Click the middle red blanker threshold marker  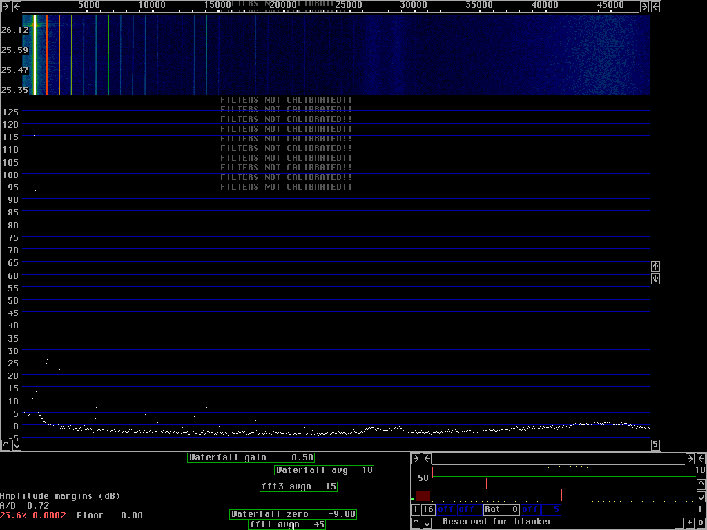487,482
